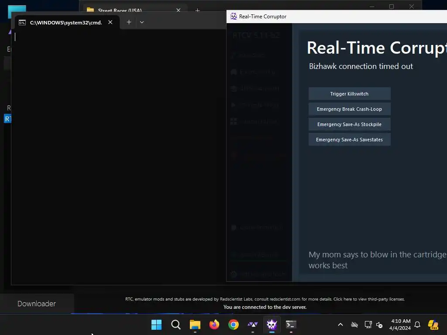Image resolution: width=447 pixels, height=335 pixels.
Task: Click Trigger Killswitch button
Action: click(349, 94)
